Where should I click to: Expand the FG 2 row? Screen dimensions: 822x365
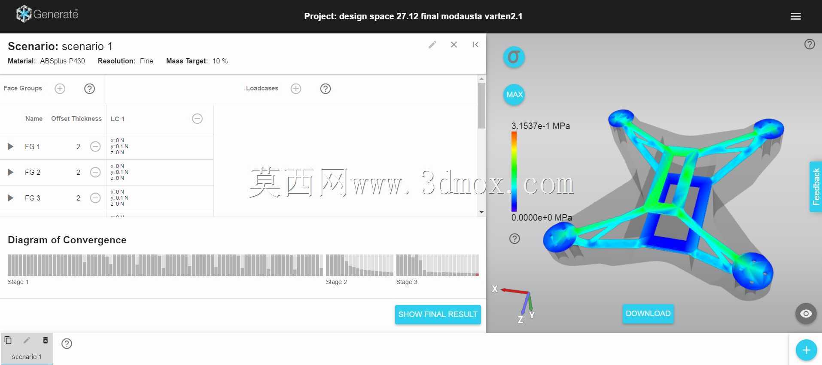tap(11, 172)
